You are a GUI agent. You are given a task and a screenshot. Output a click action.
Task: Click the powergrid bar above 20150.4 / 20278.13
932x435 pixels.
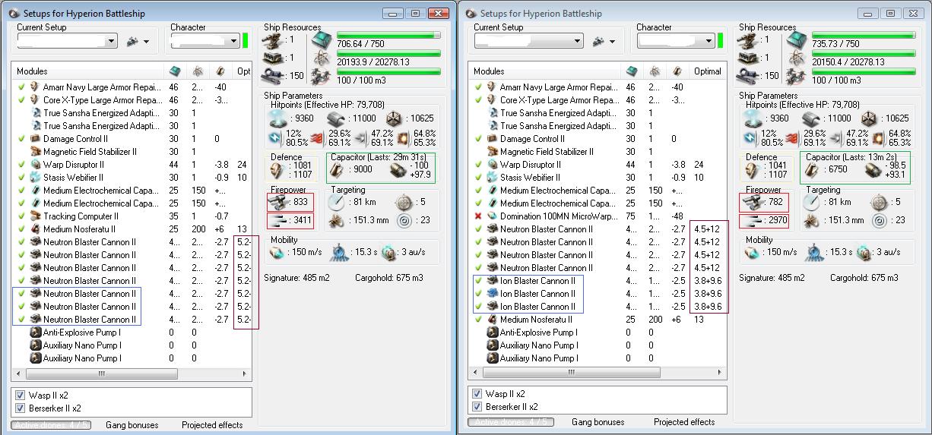(x=864, y=53)
